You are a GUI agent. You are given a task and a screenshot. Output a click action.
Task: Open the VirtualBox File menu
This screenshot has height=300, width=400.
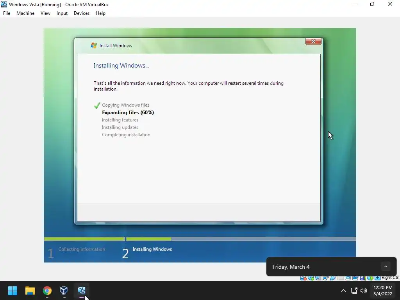point(7,13)
